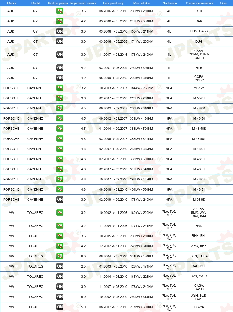
Task: Click petrol icon for Cayenne M02.2Y engine
Action: tap(60, 88)
